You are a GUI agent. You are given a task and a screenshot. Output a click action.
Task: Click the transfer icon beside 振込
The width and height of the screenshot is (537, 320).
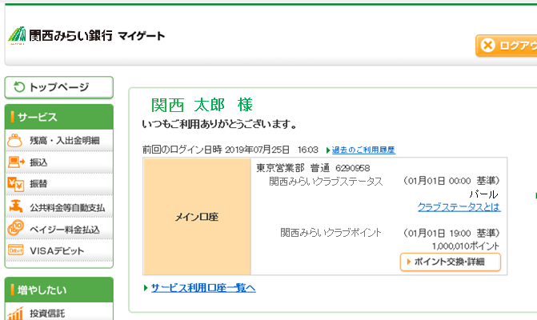click(x=16, y=162)
